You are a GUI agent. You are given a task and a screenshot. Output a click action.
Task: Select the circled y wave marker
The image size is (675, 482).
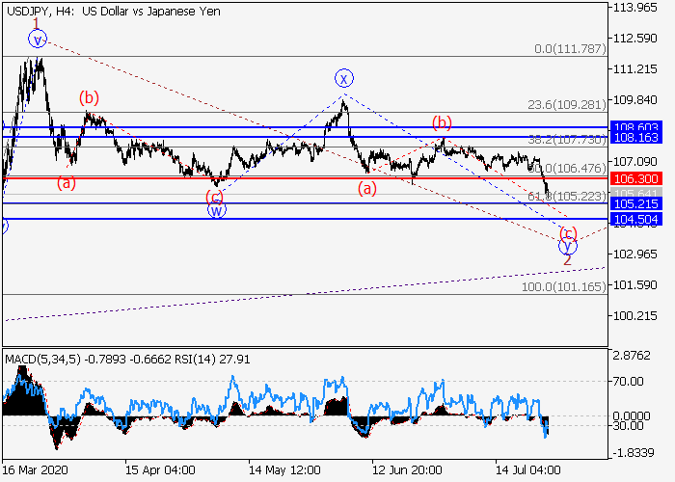(x=568, y=246)
